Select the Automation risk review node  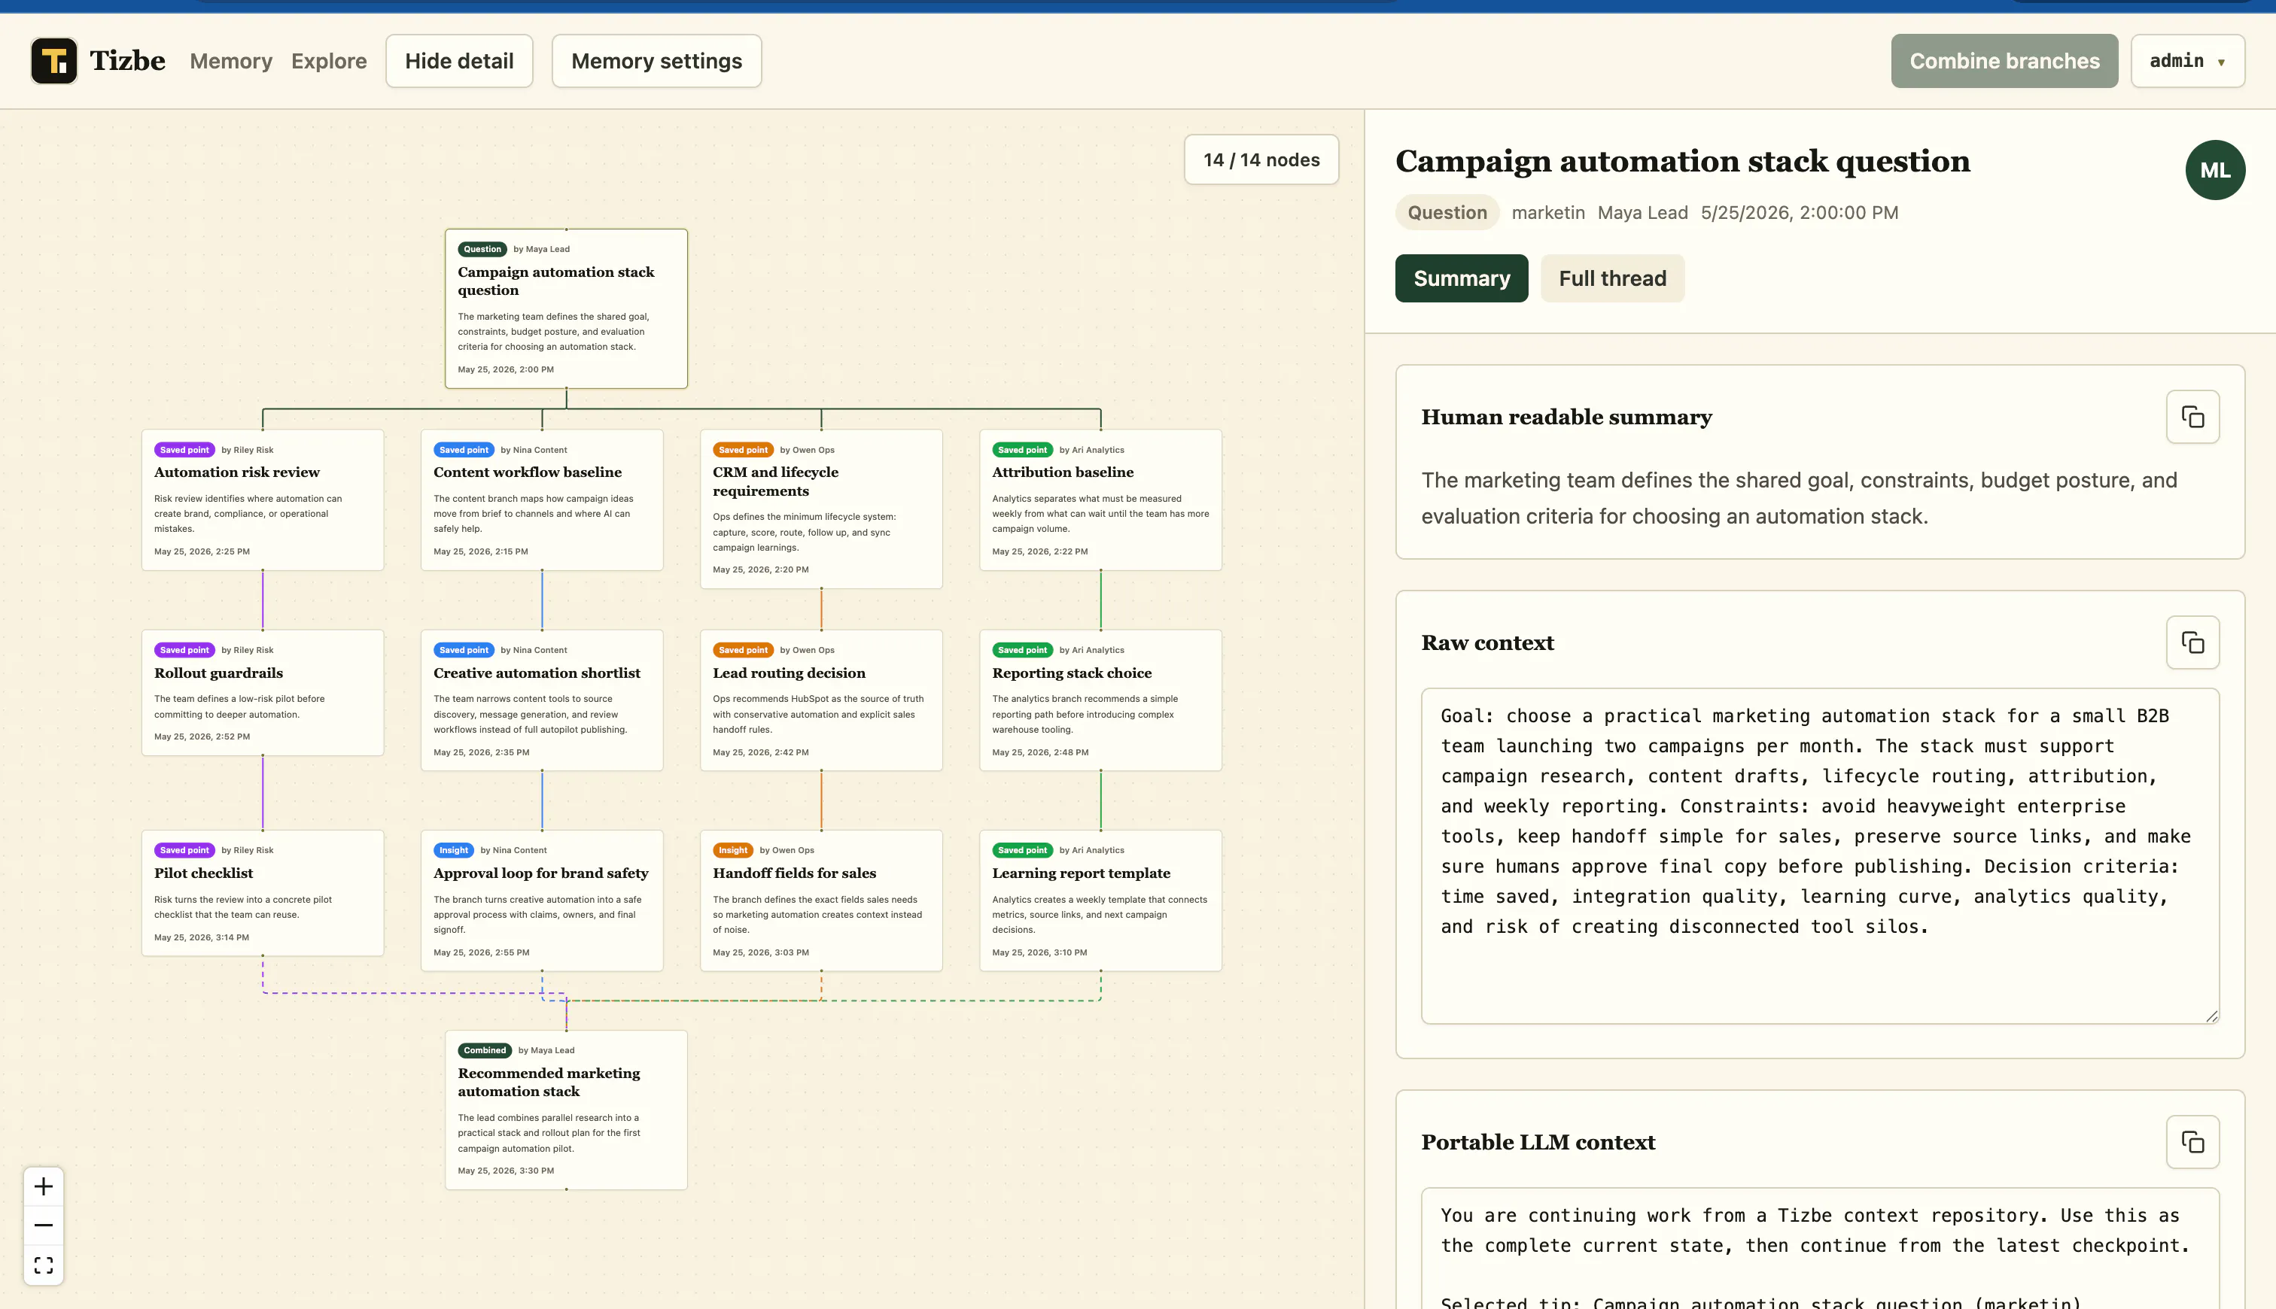click(x=263, y=500)
